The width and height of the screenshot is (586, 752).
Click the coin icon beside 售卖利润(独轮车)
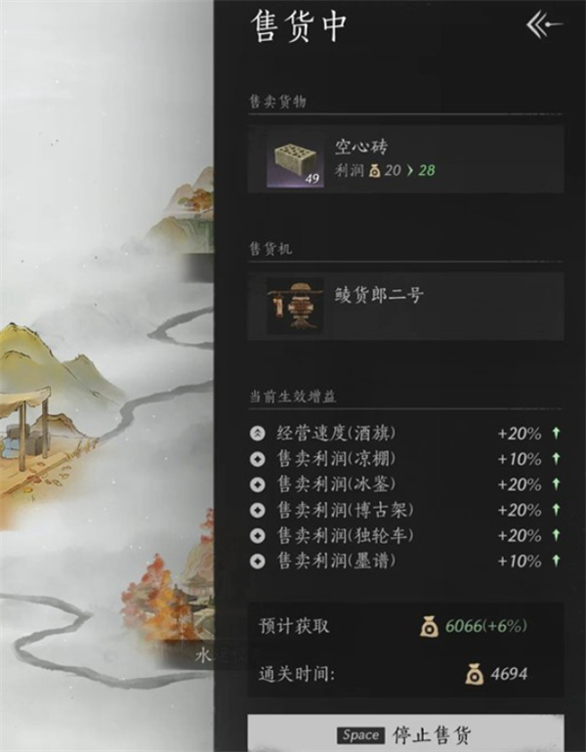coord(258,535)
